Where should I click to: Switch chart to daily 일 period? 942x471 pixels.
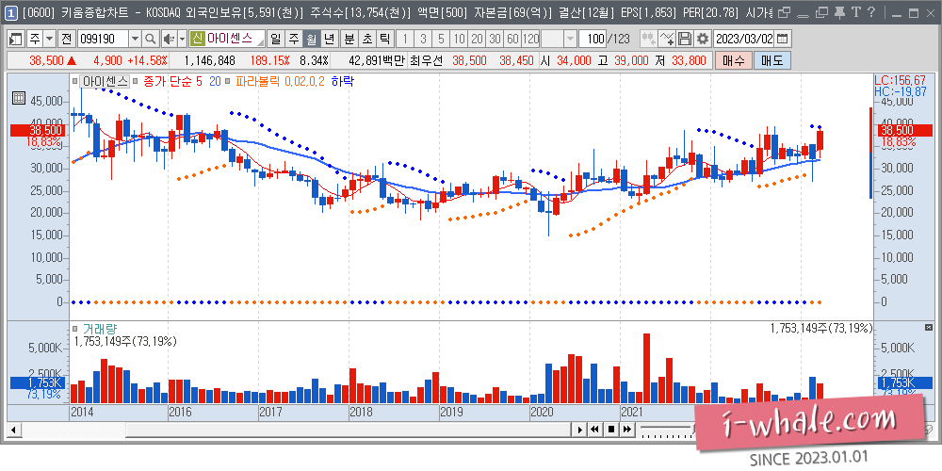click(276, 39)
